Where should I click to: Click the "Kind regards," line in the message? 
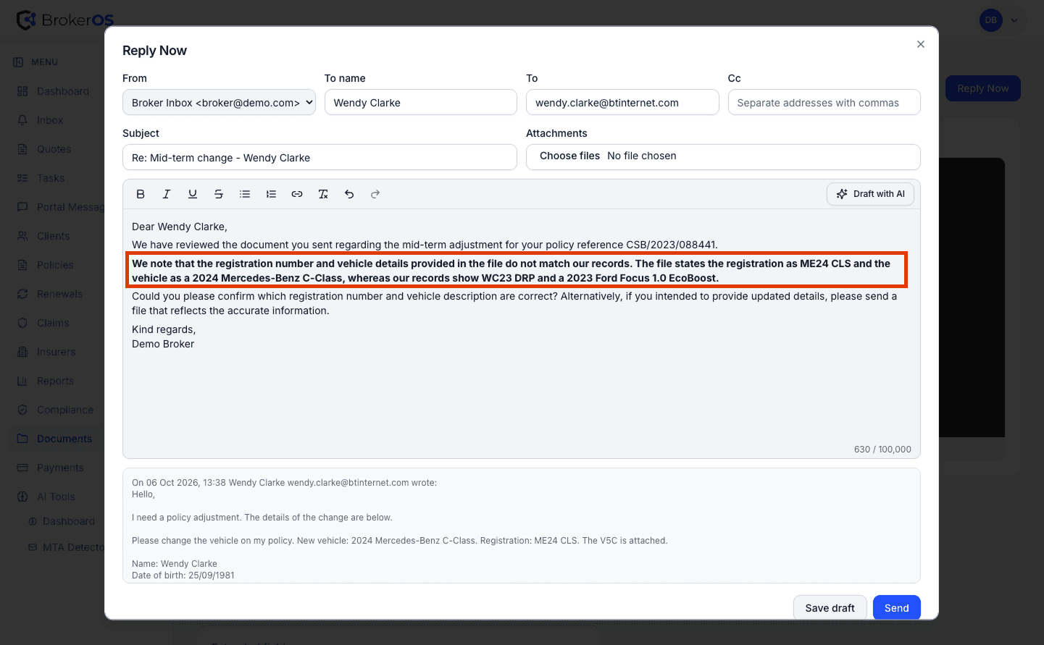tap(164, 329)
